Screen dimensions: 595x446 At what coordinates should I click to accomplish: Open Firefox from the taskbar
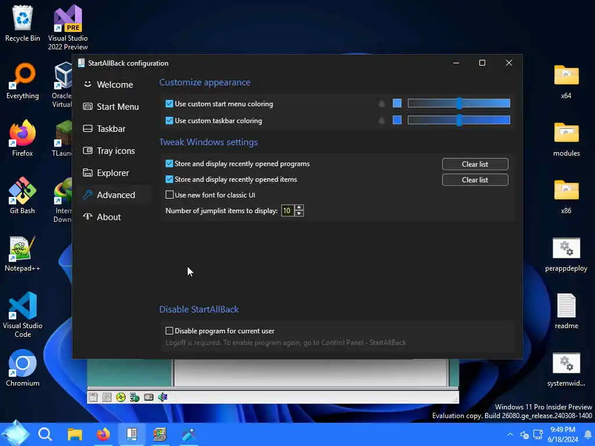(x=103, y=434)
